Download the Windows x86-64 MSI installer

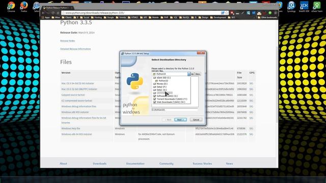tap(77, 134)
